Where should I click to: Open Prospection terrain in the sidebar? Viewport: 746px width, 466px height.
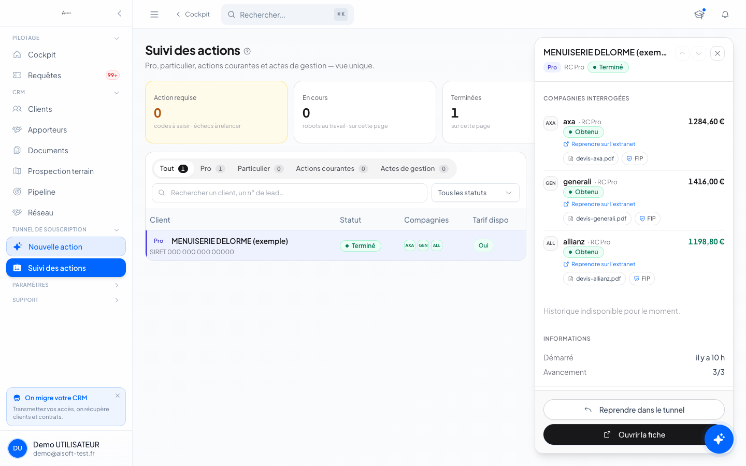pos(66,171)
